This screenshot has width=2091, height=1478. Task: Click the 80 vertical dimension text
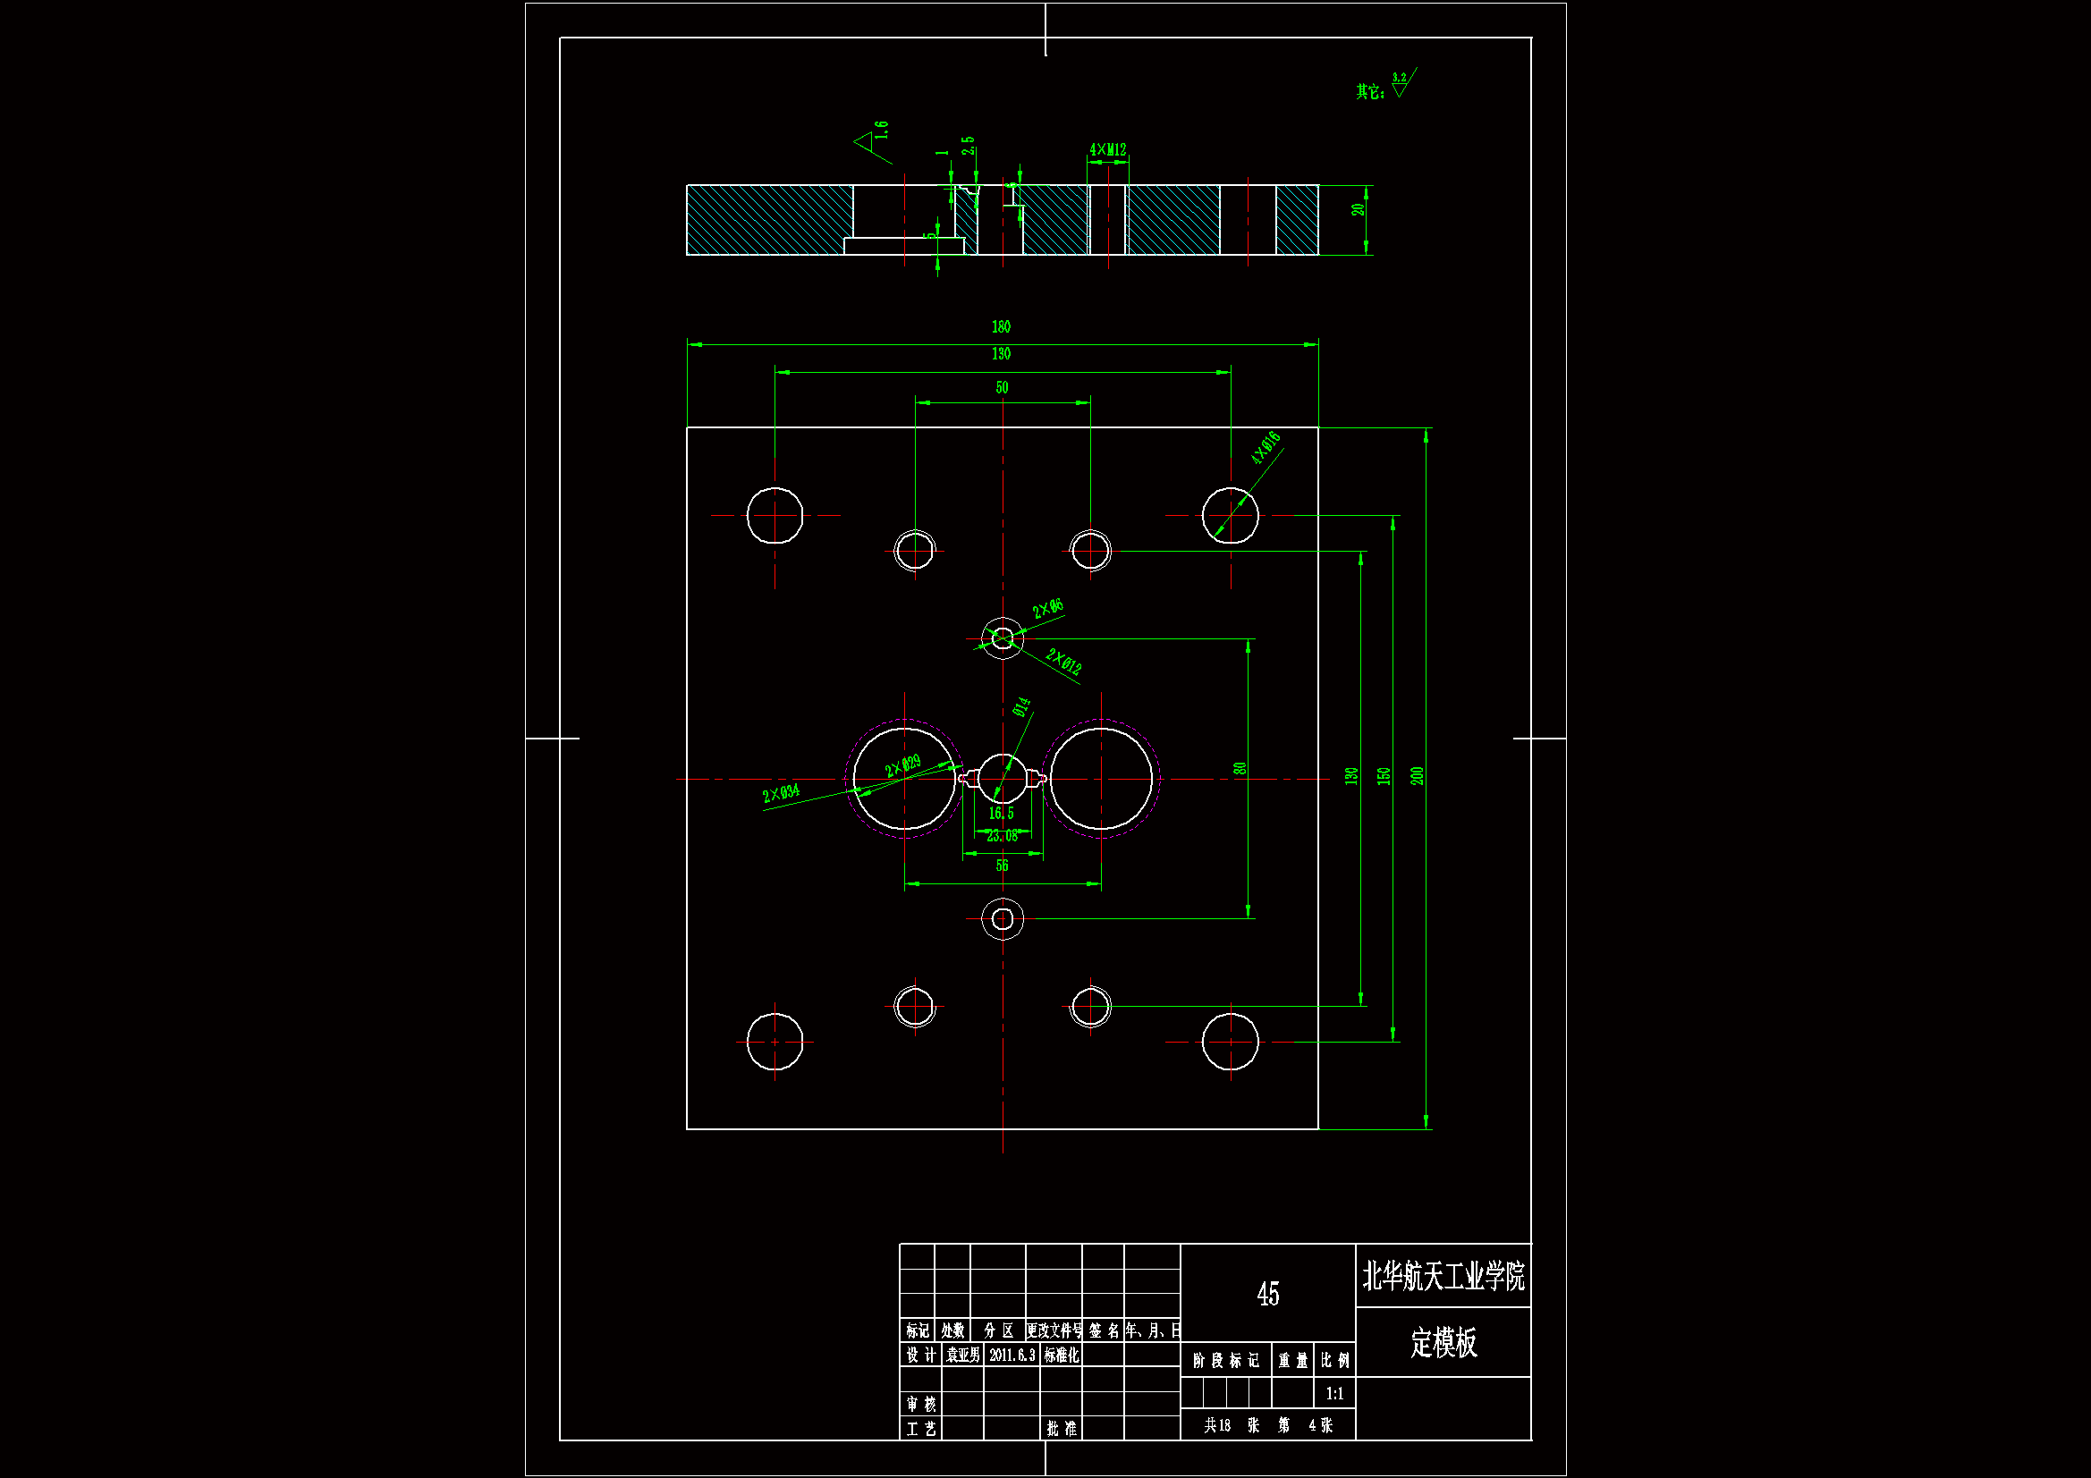(1240, 769)
